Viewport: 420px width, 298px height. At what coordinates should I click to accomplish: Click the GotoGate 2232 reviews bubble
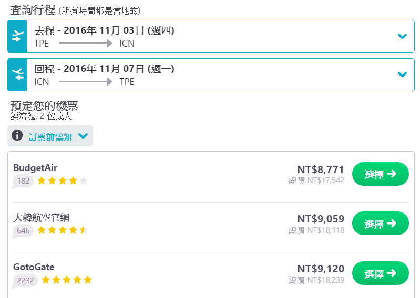pos(25,281)
